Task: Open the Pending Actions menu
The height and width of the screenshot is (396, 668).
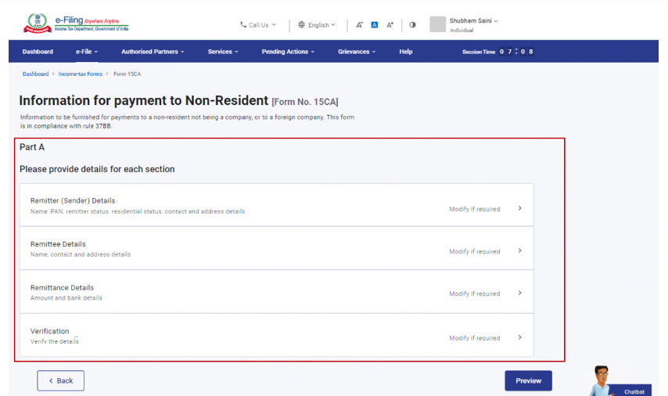Action: (x=288, y=52)
